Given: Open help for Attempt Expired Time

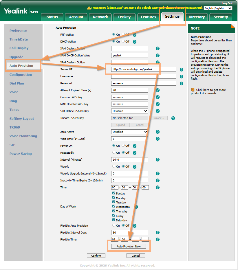Looking at the screenshot, I should [158, 90].
